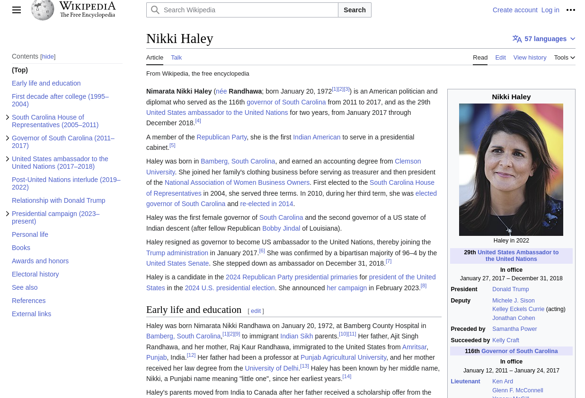Image resolution: width=585 pixels, height=398 pixels.
Task: Open the re-elected in 2014 link
Action: click(x=267, y=204)
